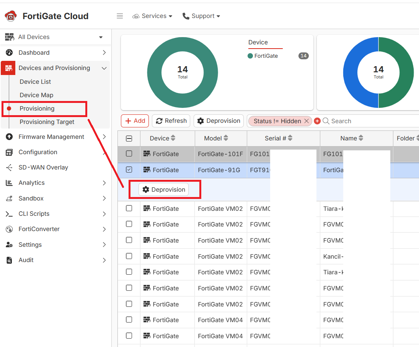This screenshot has width=419, height=347.
Task: Click the Add button
Action: pos(135,121)
